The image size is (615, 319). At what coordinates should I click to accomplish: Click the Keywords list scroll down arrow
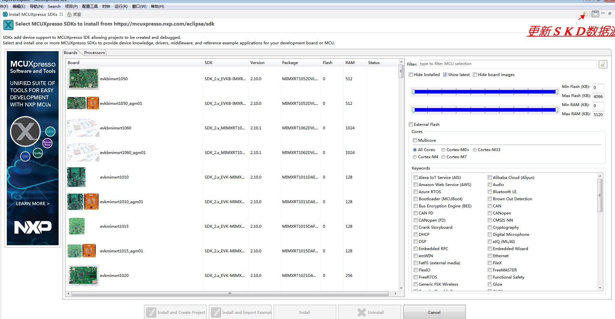(x=600, y=288)
